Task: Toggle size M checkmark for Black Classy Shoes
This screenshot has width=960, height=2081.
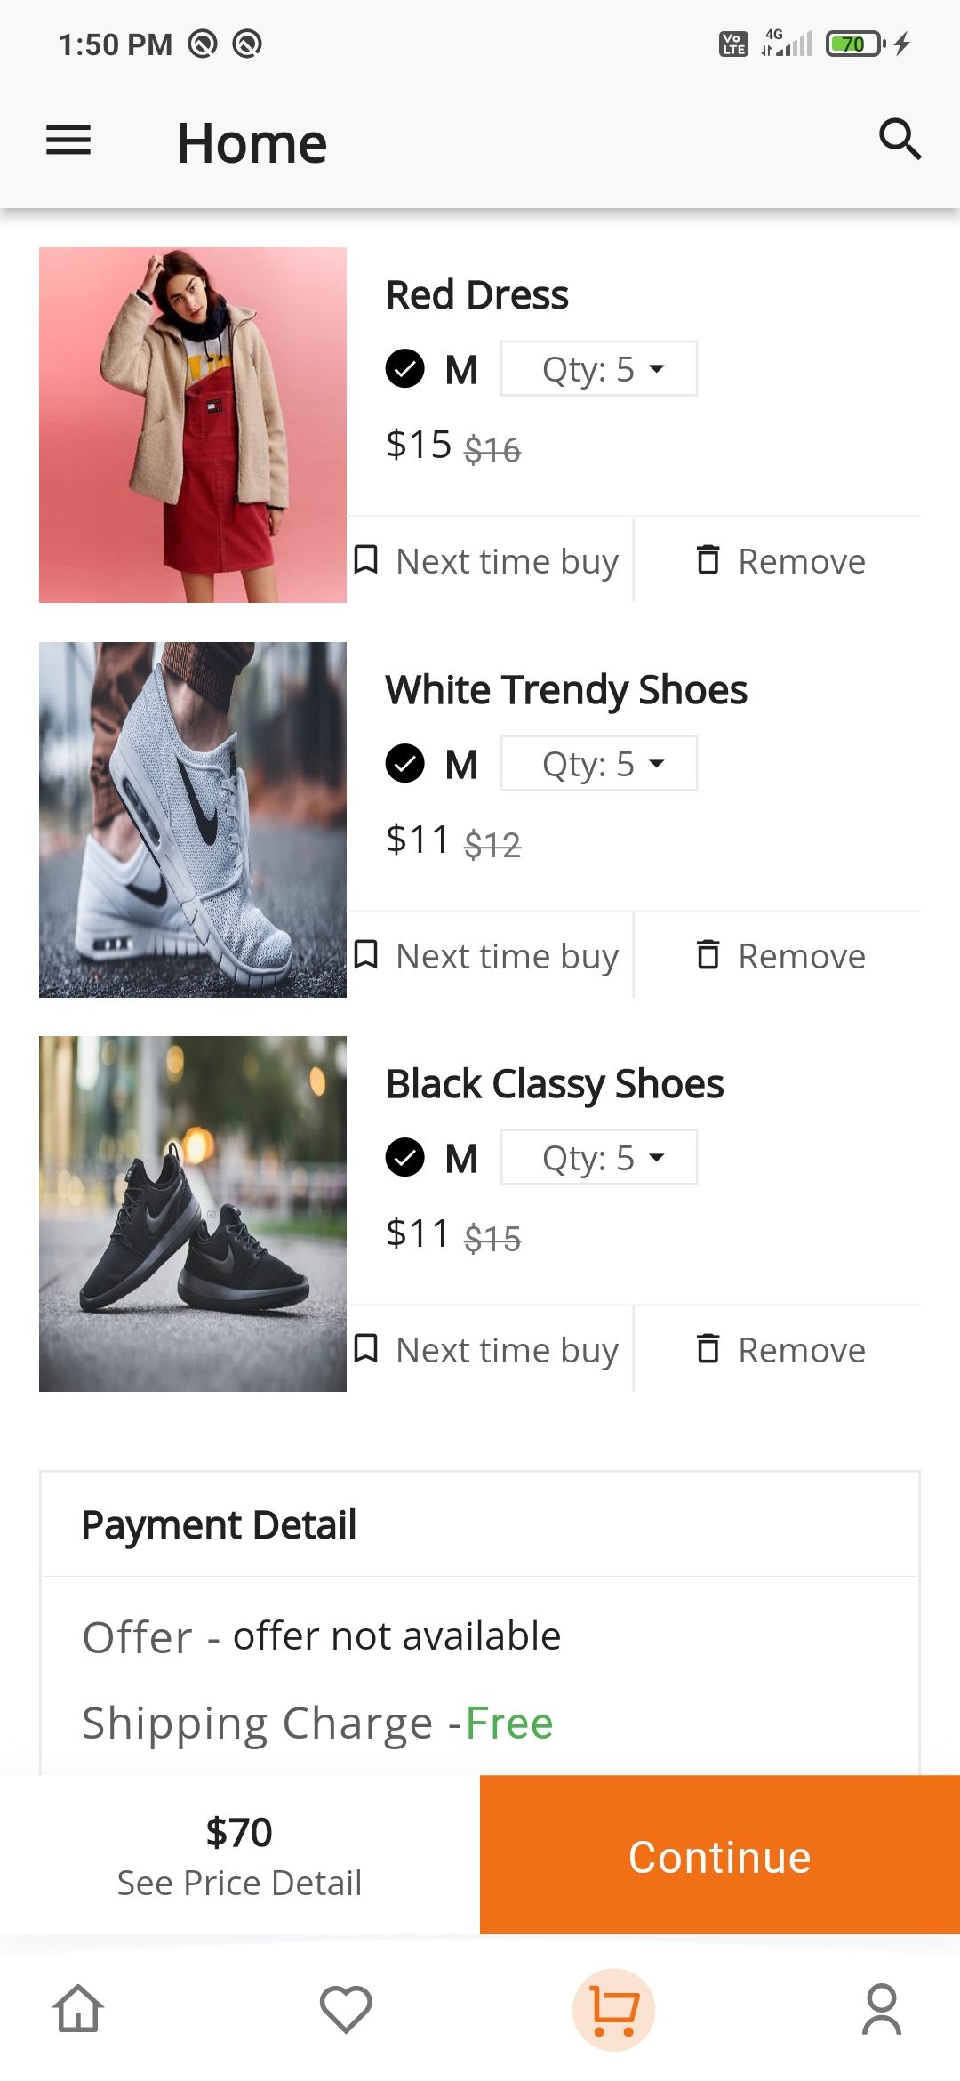Action: click(x=405, y=1158)
